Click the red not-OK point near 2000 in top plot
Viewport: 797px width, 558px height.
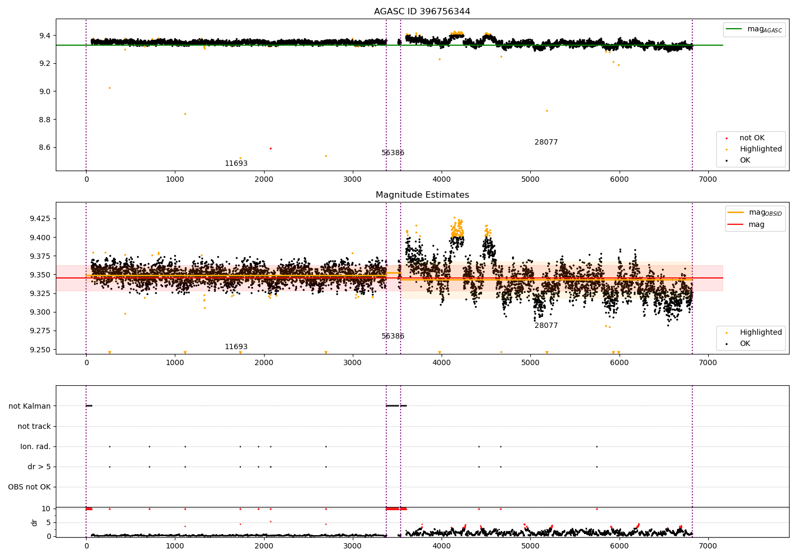tap(270, 148)
